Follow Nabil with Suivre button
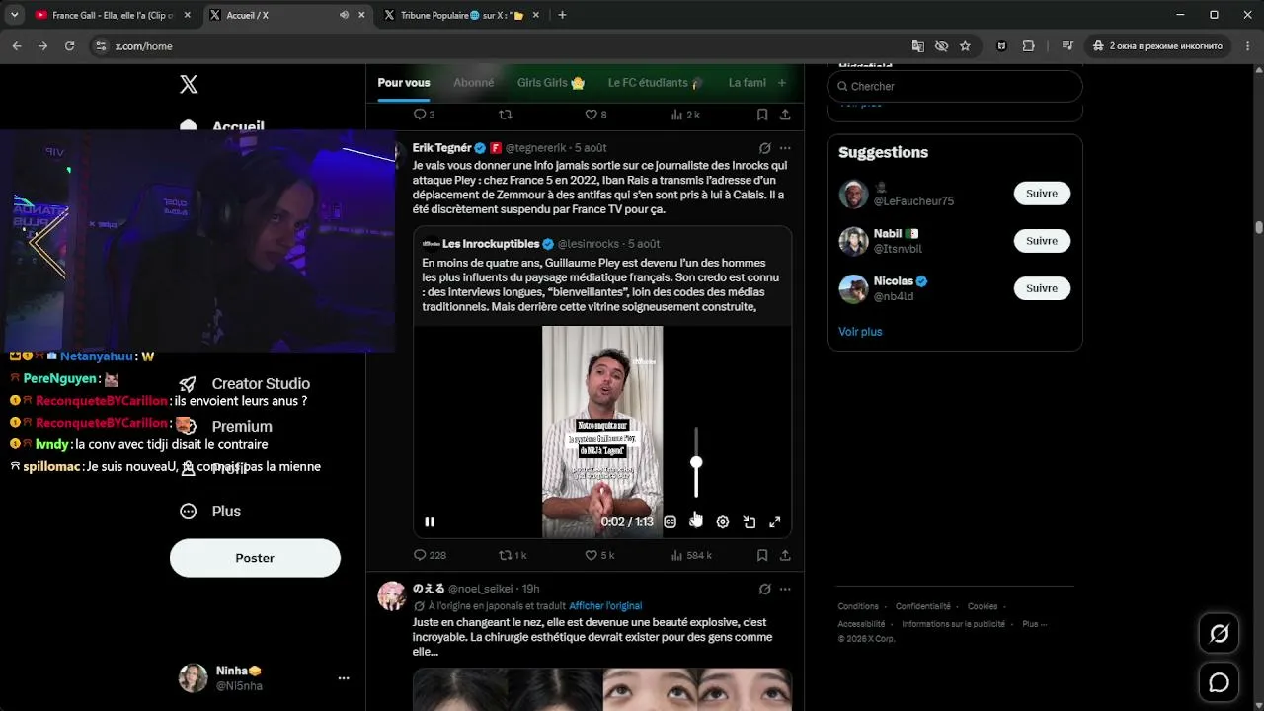 pos(1042,241)
